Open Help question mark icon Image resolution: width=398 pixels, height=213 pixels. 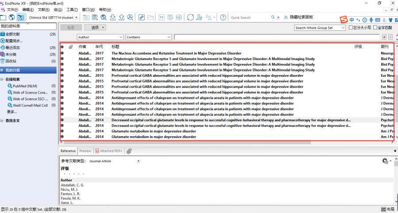coord(223,18)
